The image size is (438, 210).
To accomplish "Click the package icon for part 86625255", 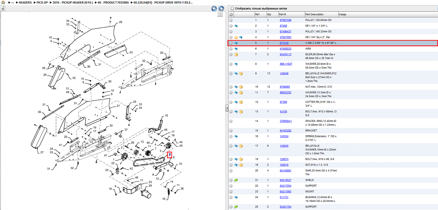I will [241, 92].
